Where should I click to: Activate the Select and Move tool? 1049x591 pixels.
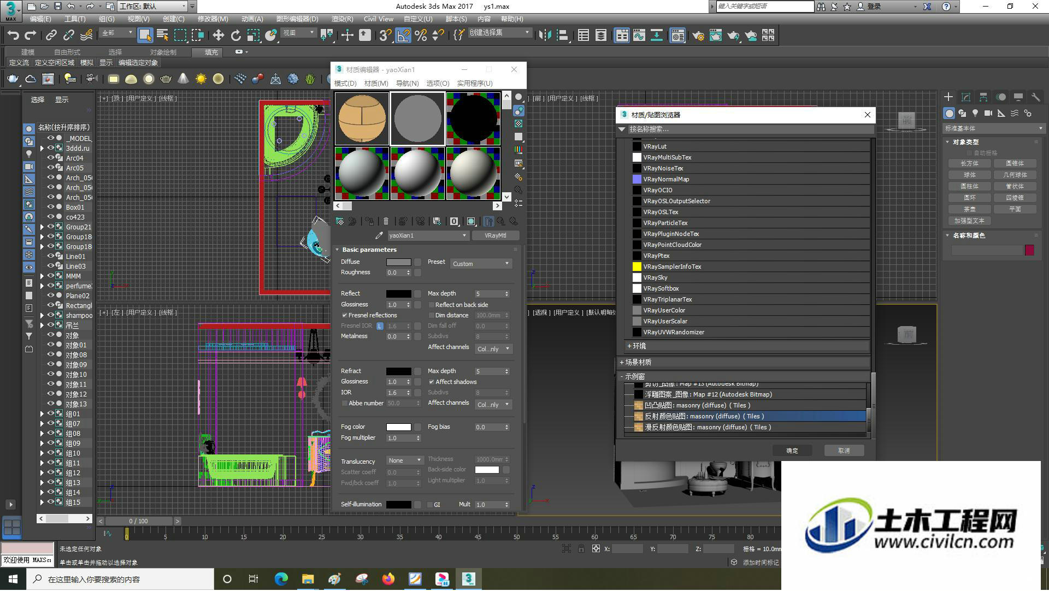218,36
